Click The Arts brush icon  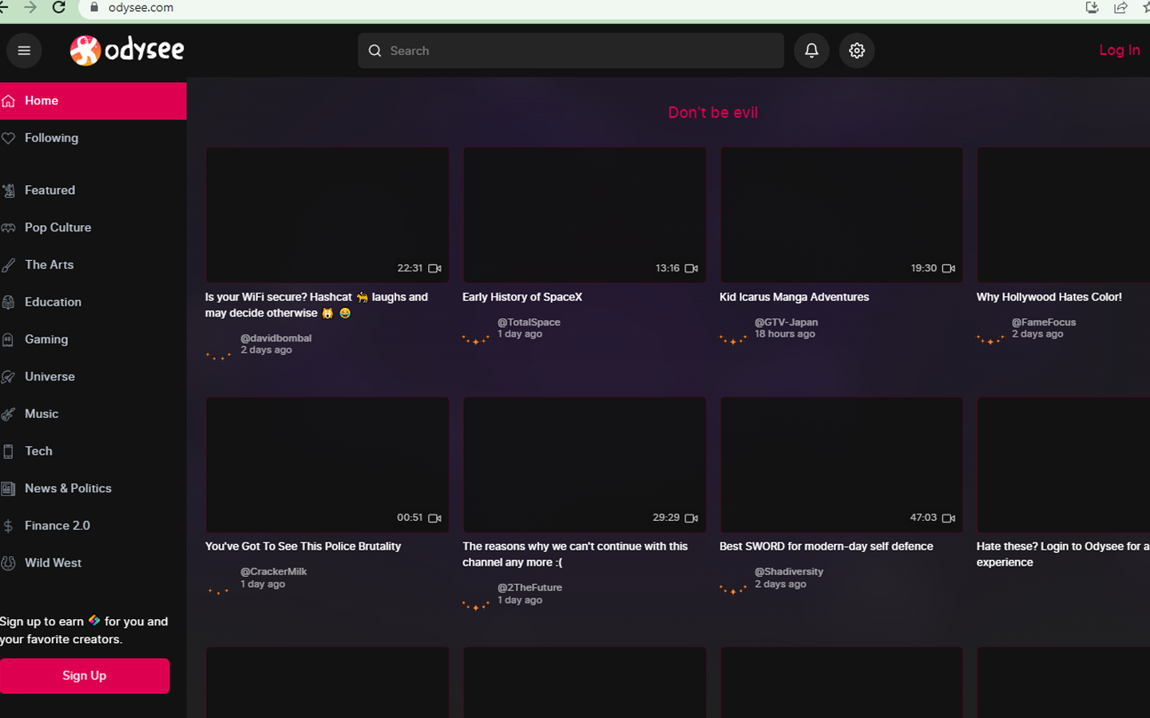[x=8, y=265]
